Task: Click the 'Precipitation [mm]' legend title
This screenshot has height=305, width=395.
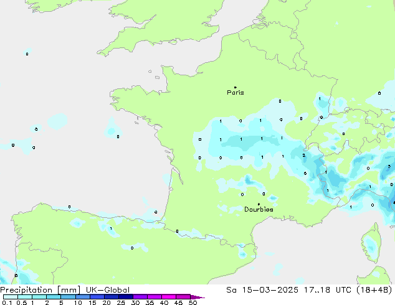Action: tap(40, 290)
